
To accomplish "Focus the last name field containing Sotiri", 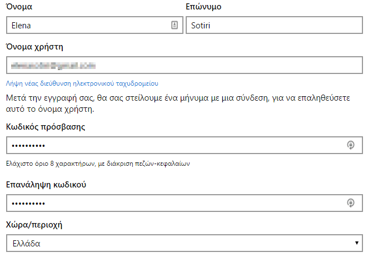I will click(x=275, y=25).
